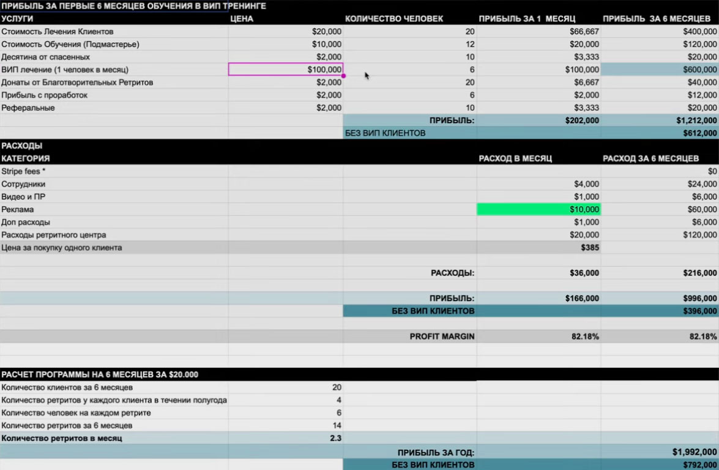Click the Количество человек на каждом ретрите cell
This screenshot has height=470, width=719.
coord(114,412)
